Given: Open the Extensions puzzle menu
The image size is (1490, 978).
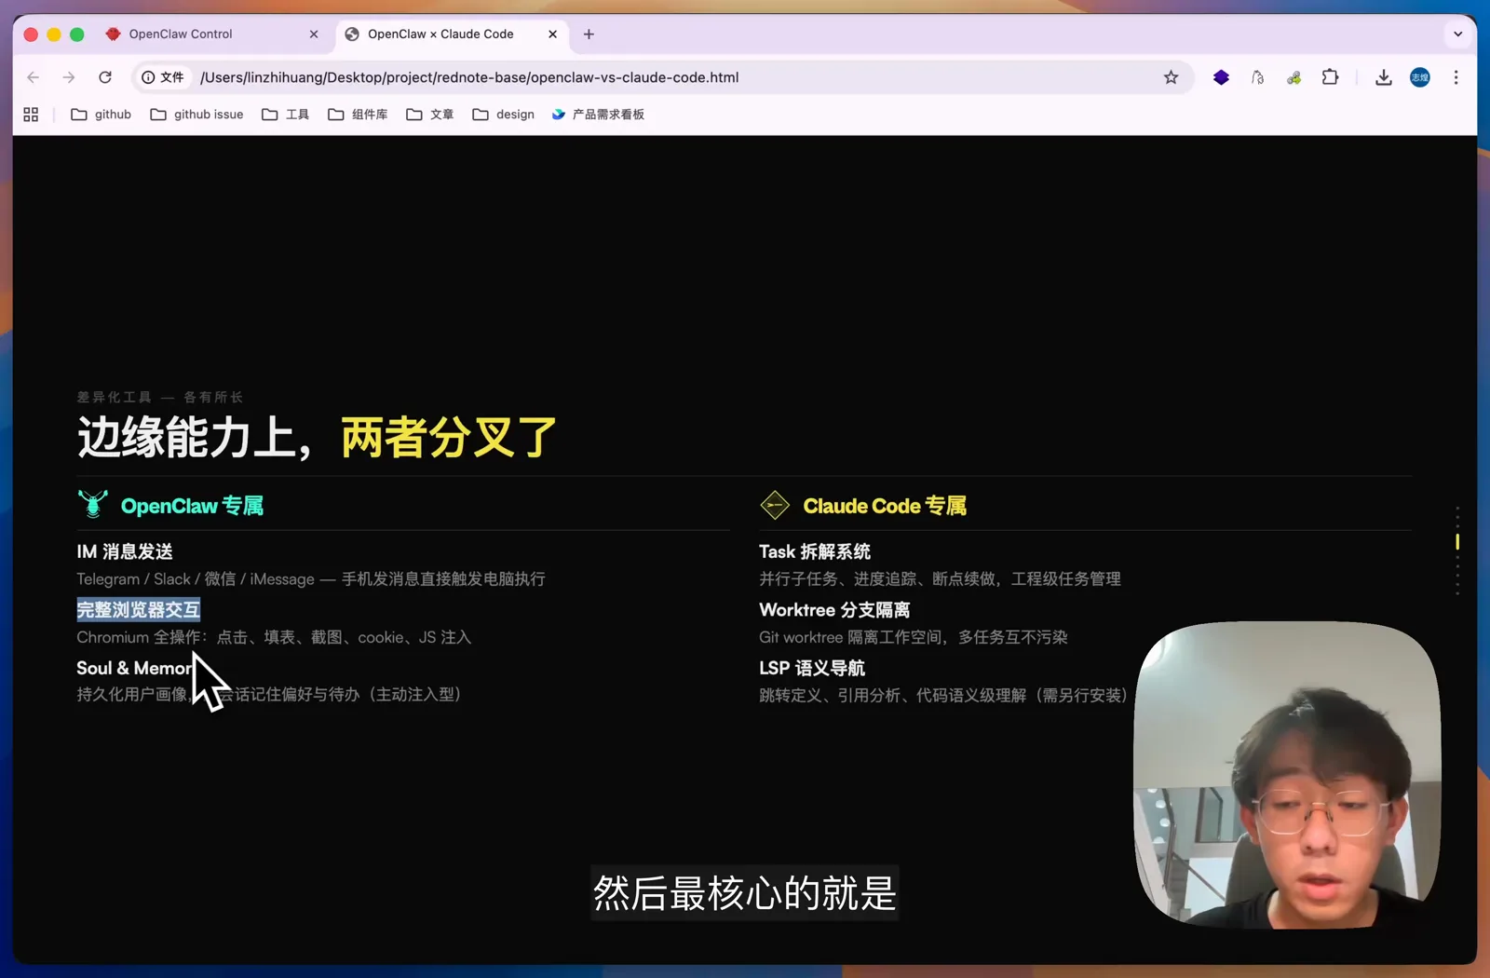Looking at the screenshot, I should [1331, 77].
